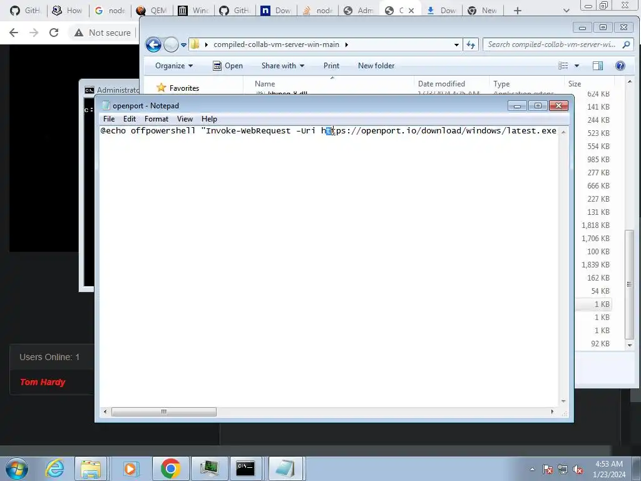Click Tom Hardy in users list

pyautogui.click(x=43, y=382)
